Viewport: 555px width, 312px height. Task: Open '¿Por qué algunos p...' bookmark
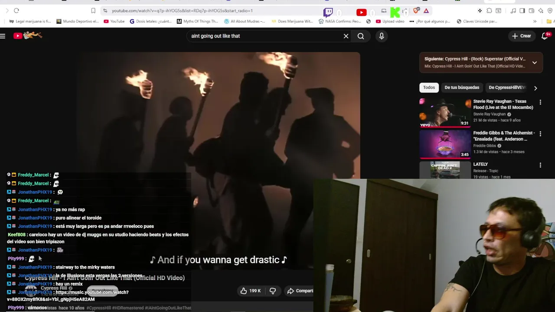(430, 21)
